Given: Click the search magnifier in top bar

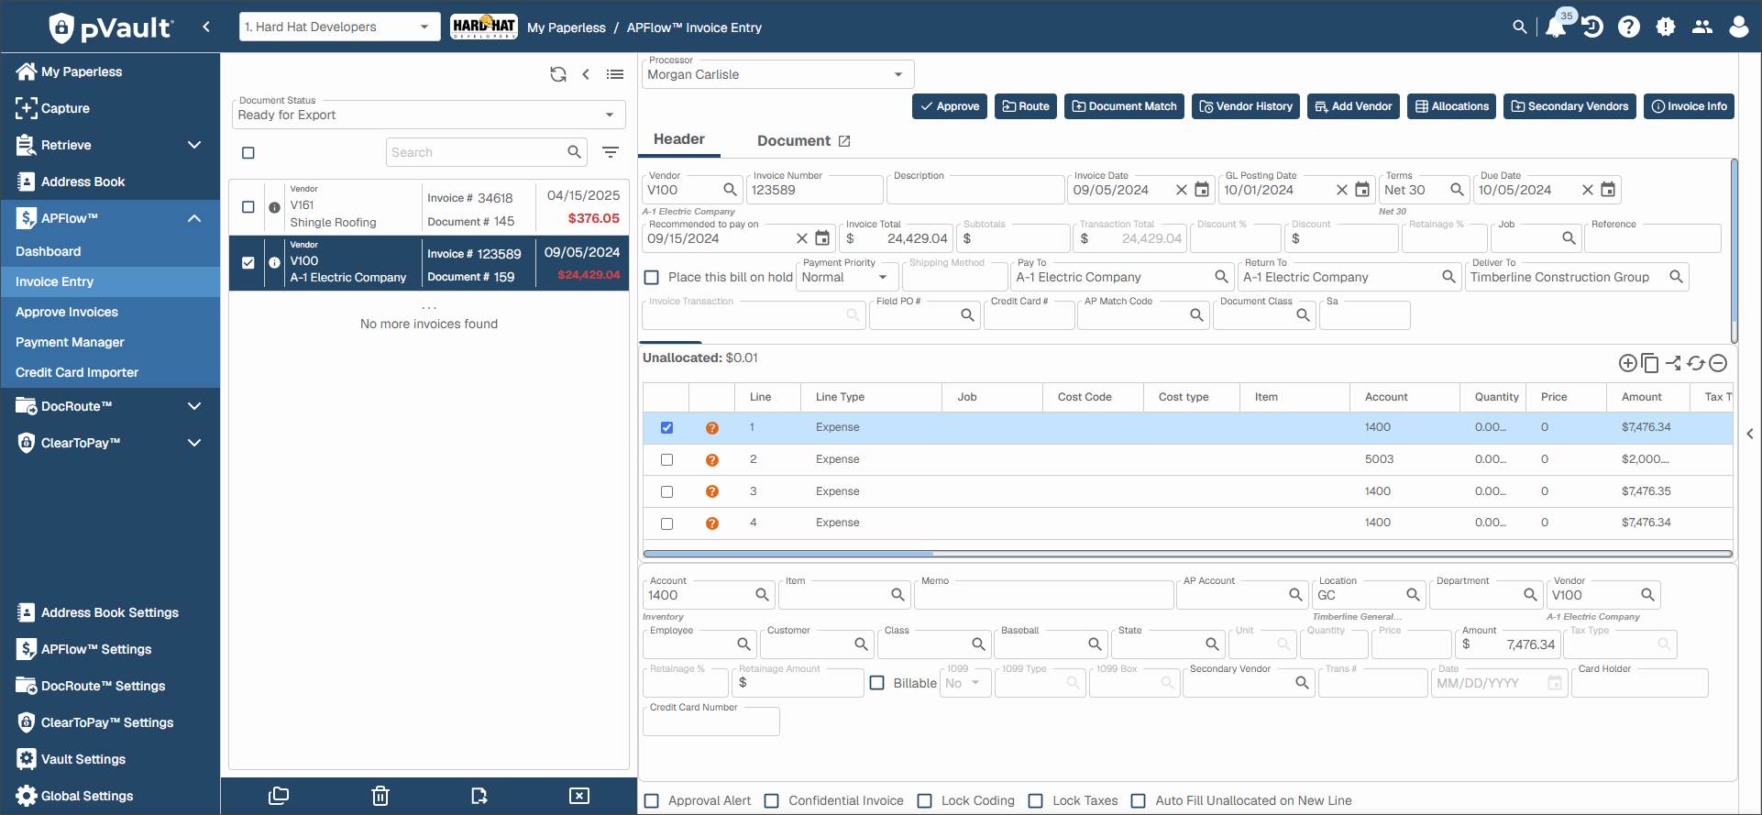Looking at the screenshot, I should 1520,28.
